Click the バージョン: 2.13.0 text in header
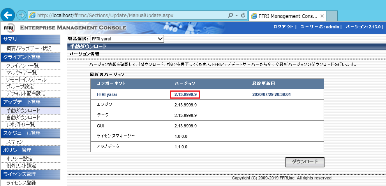386x186 pixels. 363,27
